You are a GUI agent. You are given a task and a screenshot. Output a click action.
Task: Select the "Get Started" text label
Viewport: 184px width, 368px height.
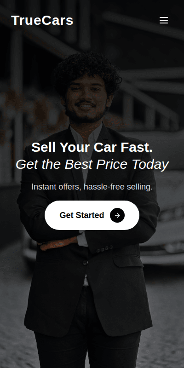pos(82,215)
